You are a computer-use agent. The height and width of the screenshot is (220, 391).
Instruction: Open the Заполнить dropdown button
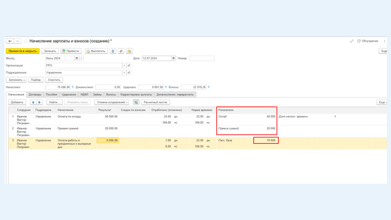(x=16, y=80)
